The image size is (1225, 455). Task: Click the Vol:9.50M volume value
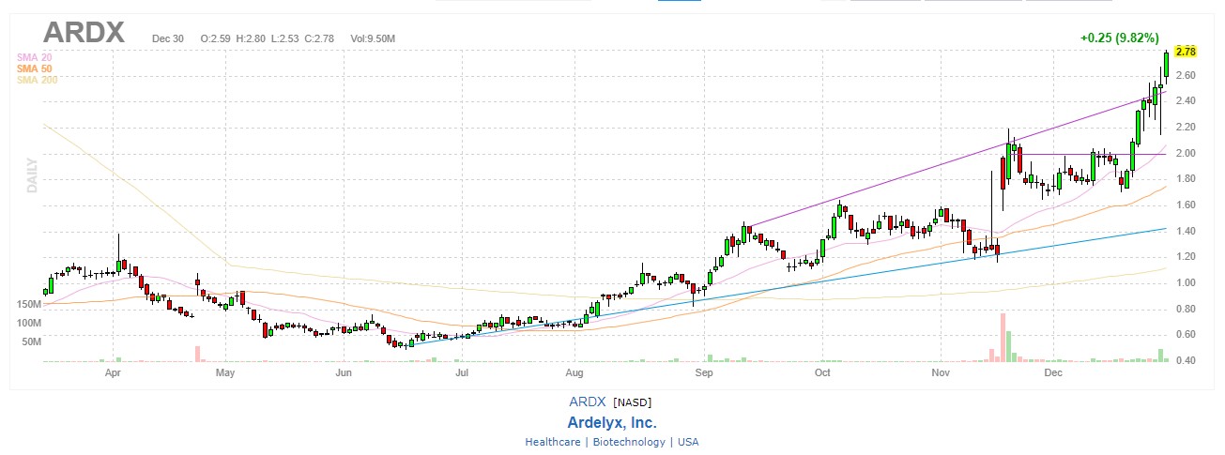(x=373, y=38)
